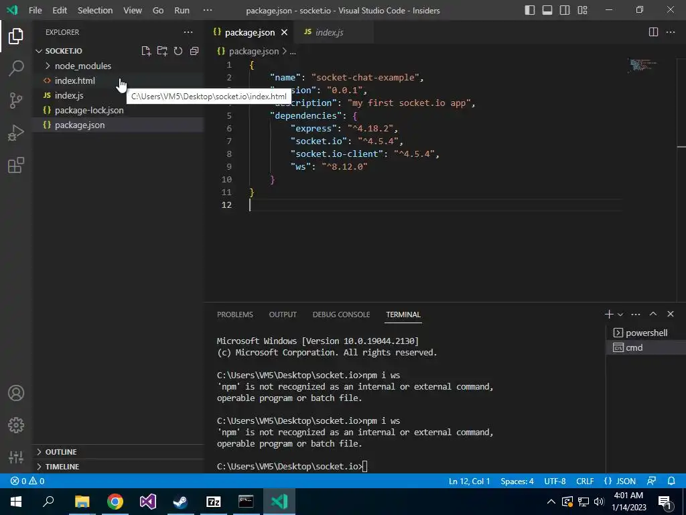This screenshot has height=515, width=686.
Task: Open Google Chrome from the taskbar
Action: tap(115, 502)
